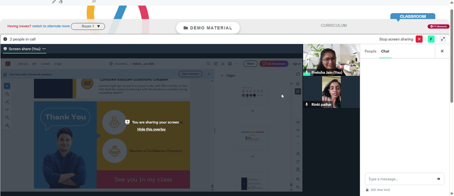Click the View summary button
This screenshot has width=454, height=196.
coord(190,74)
